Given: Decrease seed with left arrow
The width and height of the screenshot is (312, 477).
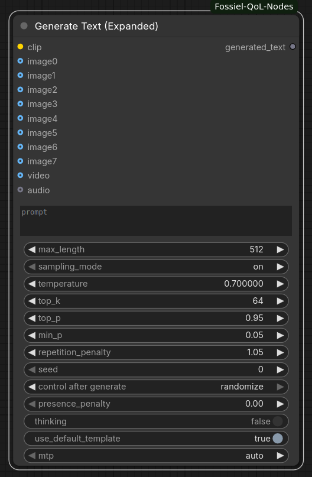Looking at the screenshot, I should click(x=32, y=369).
